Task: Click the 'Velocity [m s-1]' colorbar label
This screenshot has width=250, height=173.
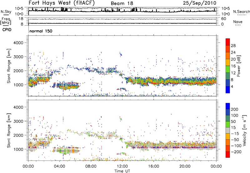Action: point(244,130)
